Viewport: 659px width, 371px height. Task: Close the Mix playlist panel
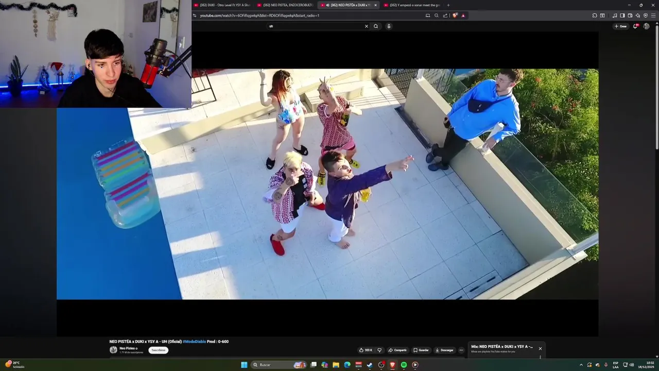click(x=540, y=349)
